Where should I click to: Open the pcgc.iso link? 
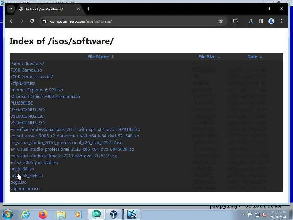[18, 182]
